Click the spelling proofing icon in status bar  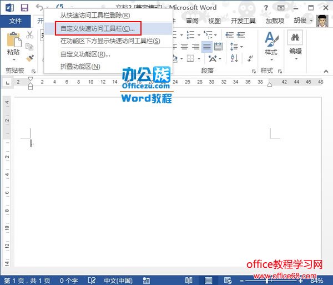point(92,281)
